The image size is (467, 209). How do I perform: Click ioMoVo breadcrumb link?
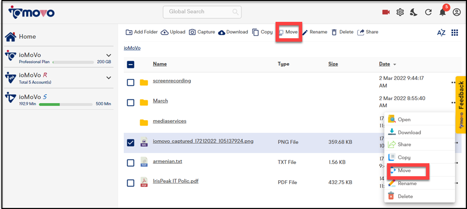(132, 48)
